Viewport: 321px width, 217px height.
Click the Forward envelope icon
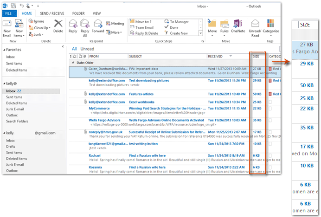coord(98,24)
